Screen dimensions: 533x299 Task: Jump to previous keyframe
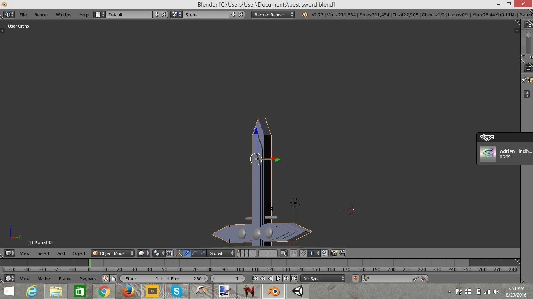coord(263,278)
